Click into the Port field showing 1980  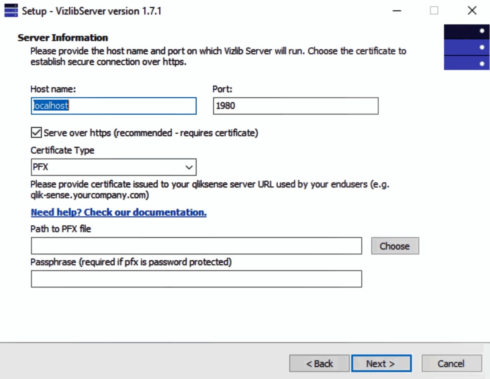(x=295, y=106)
